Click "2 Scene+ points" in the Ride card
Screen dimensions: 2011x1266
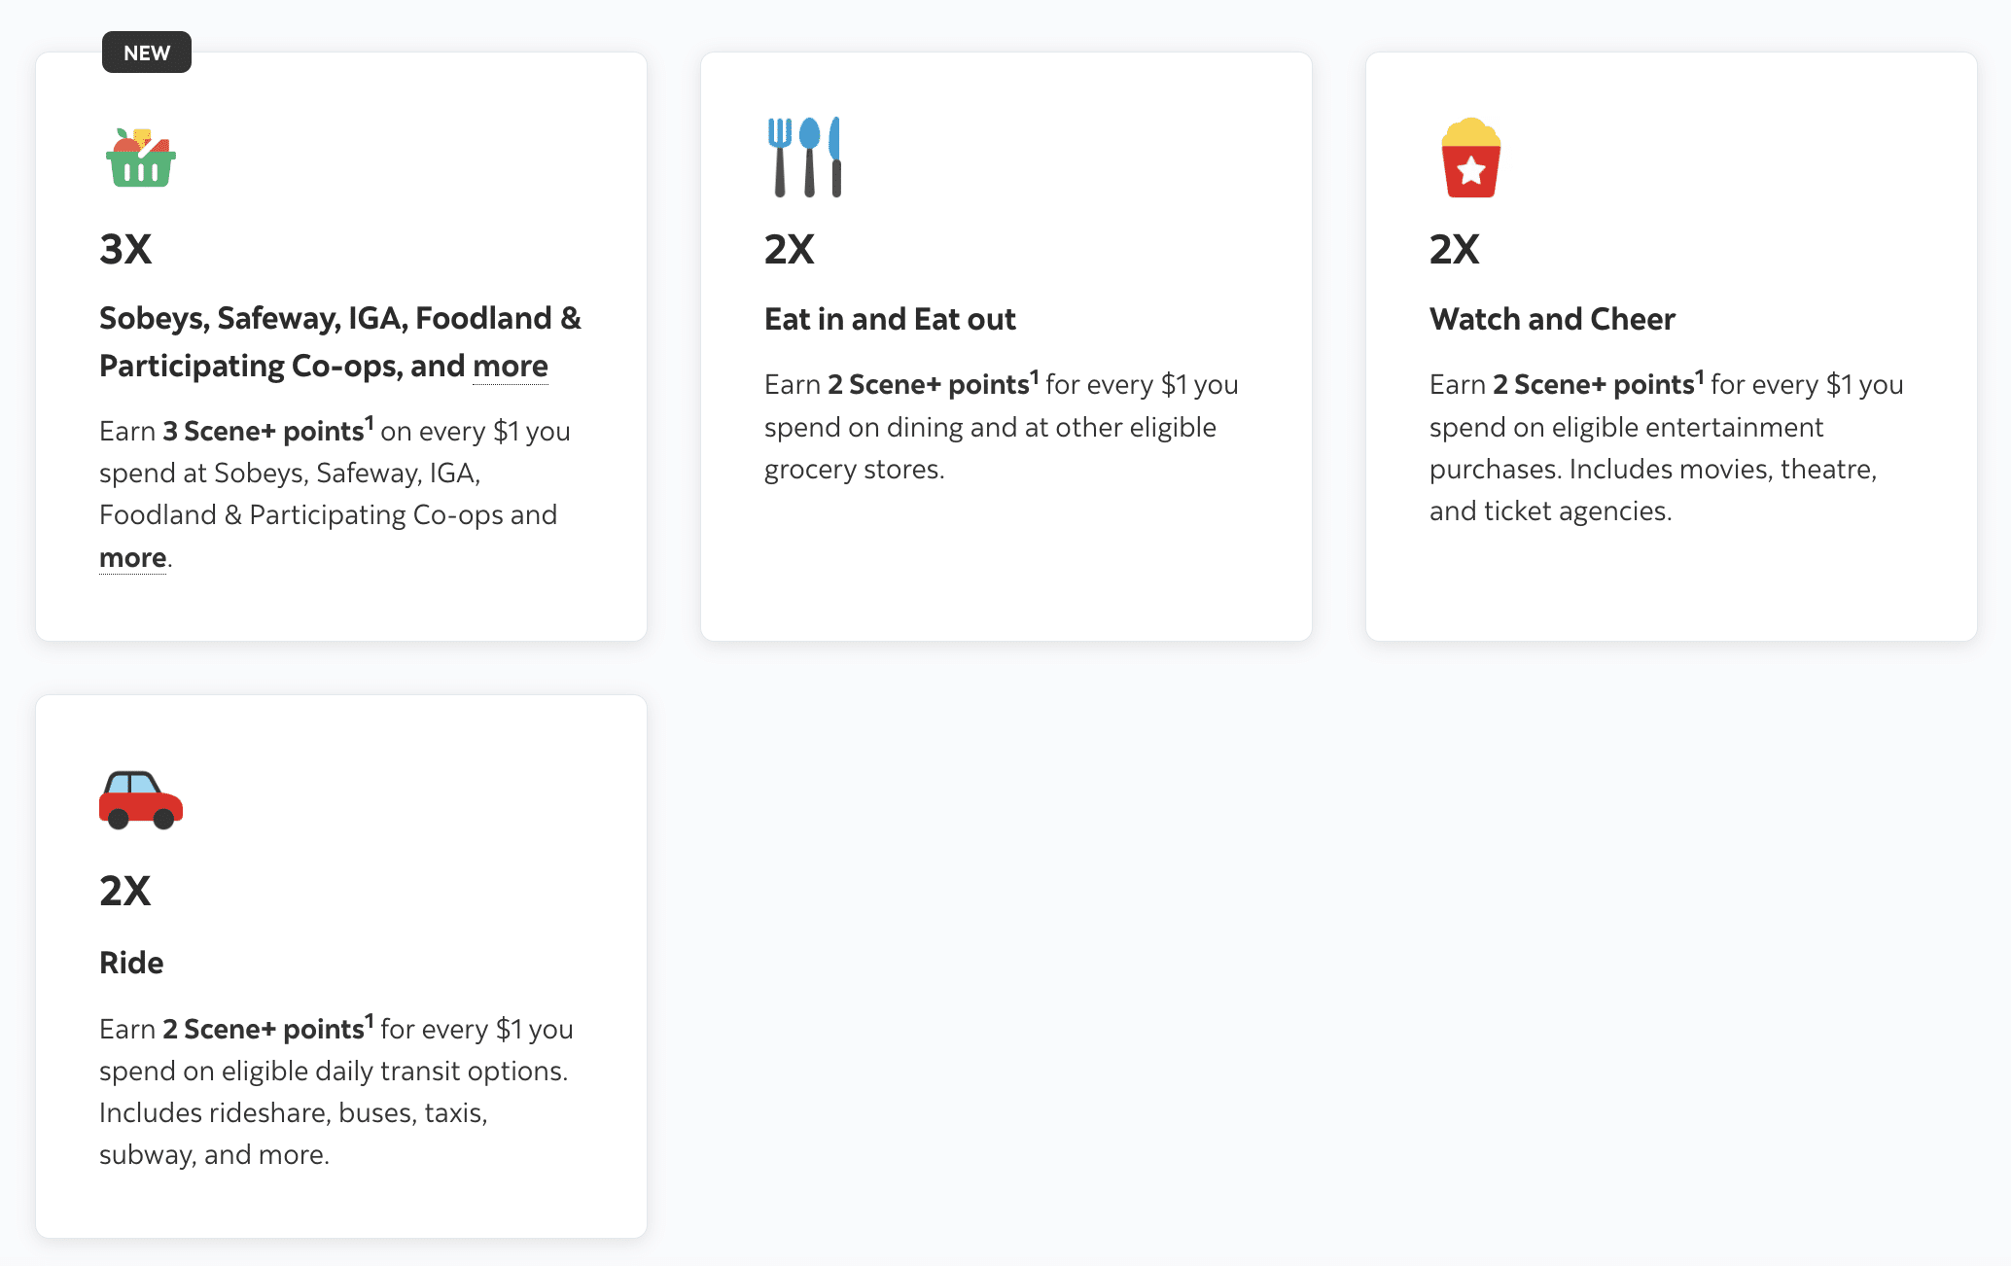pyautogui.click(x=264, y=1030)
